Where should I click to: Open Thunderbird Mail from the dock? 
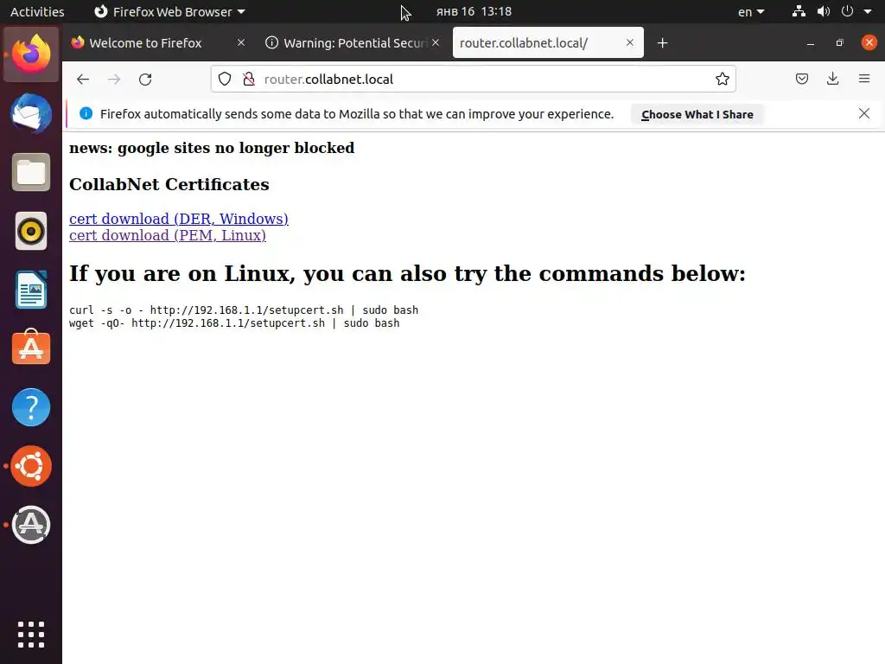click(31, 113)
